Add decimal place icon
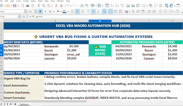183x106 pixels. 149,11
